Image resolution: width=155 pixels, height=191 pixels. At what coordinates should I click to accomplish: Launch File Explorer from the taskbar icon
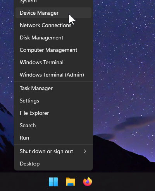click(x=71, y=182)
